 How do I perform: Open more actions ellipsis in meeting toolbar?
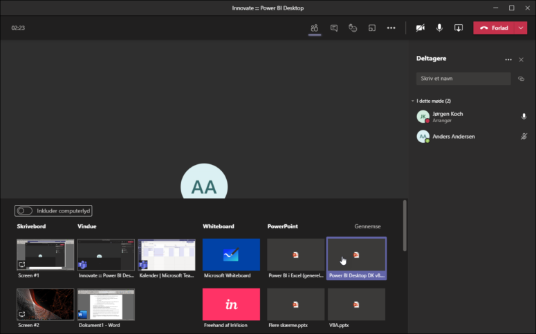point(391,28)
